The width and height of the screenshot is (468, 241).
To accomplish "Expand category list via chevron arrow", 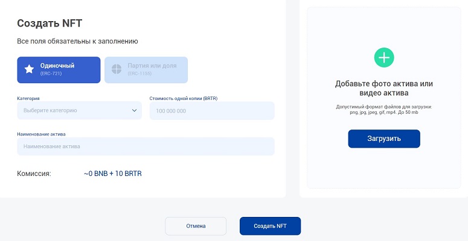I will 134,110.
